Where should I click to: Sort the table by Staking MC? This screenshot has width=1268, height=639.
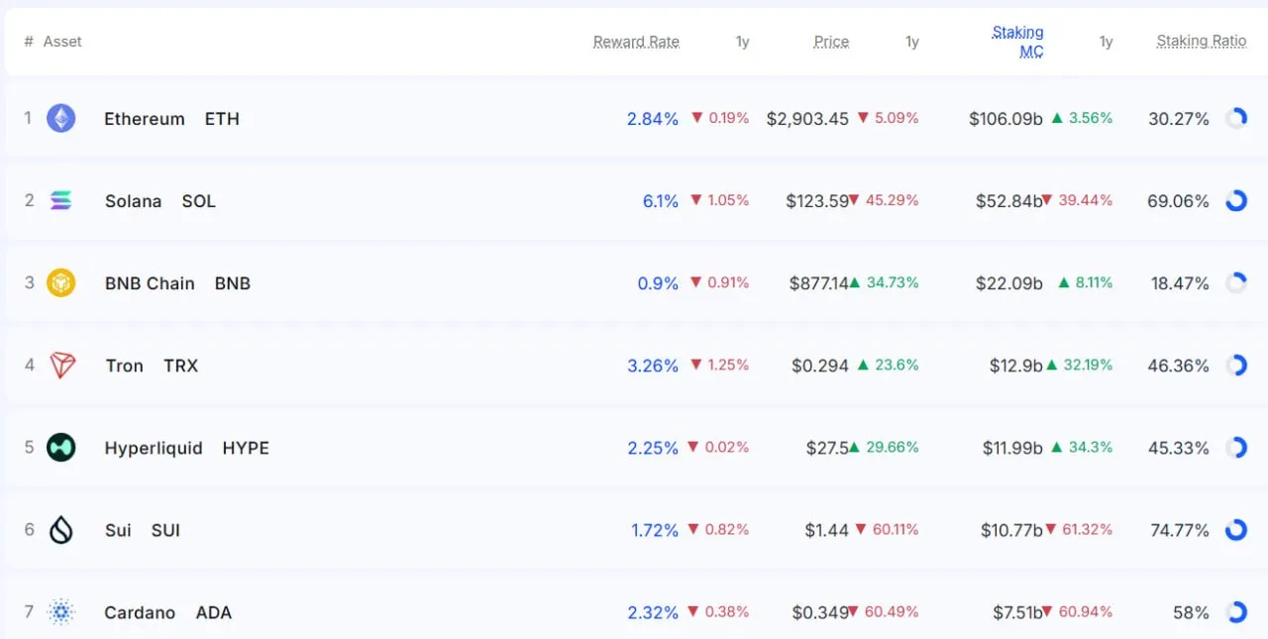point(1018,41)
